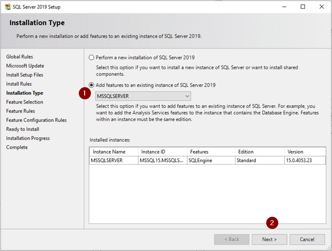Click the Instance Name column header
The image size is (332, 251).
tap(114, 152)
